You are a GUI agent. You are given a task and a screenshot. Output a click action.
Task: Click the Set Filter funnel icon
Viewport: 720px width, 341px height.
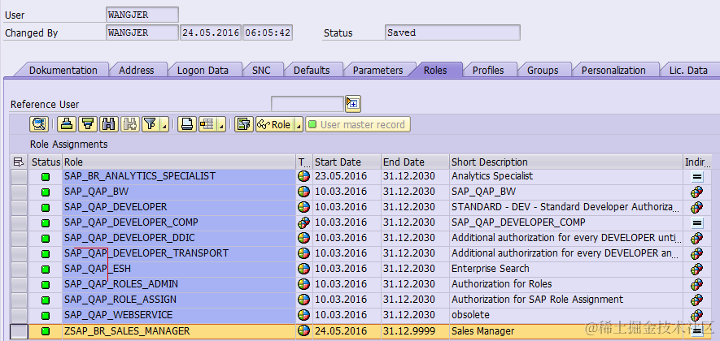click(x=150, y=123)
